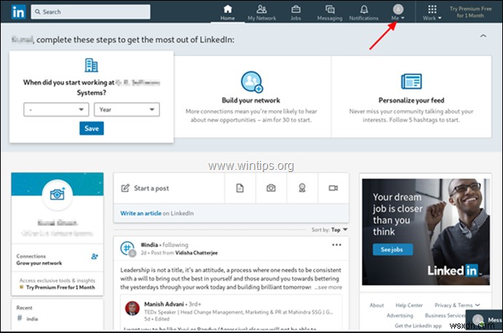Click the Build your network icon
The height and width of the screenshot is (333, 503).
[252, 82]
